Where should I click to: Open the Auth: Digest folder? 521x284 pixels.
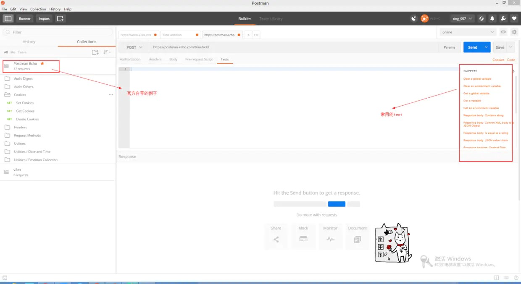tap(23, 78)
